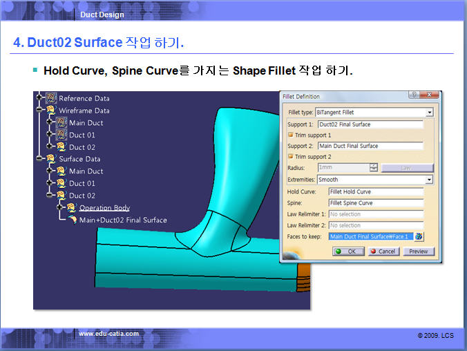
Task: Click the Main+Duct02 Final Surface feature icon
Action: pyautogui.click(x=73, y=220)
